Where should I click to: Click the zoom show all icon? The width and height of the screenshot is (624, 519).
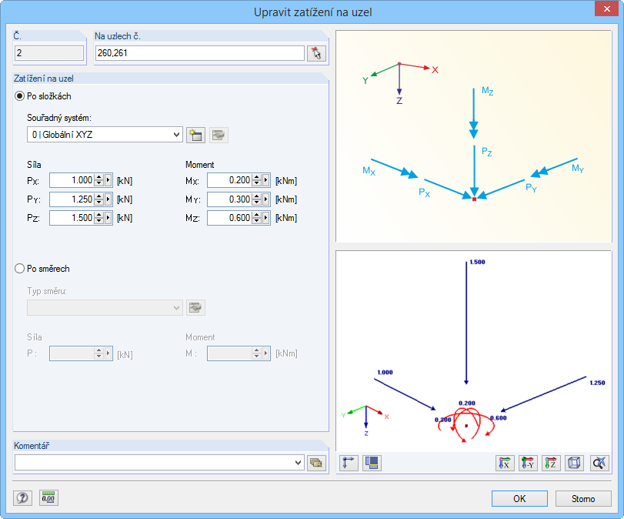[599, 464]
